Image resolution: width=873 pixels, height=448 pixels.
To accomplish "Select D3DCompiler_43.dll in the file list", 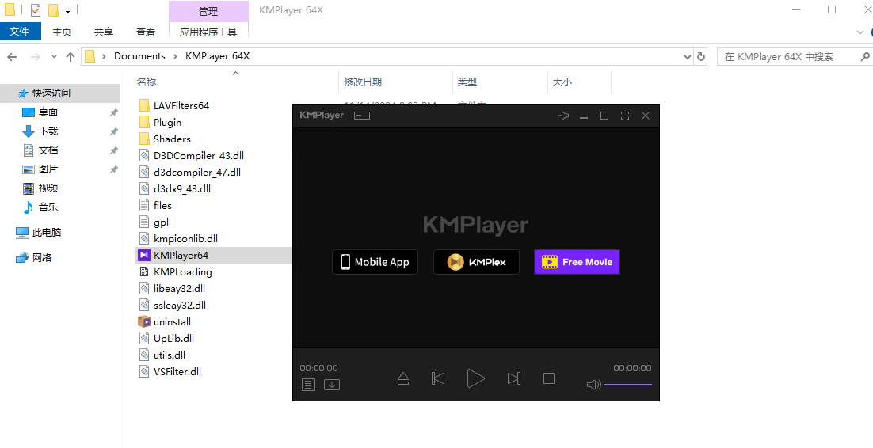I will point(198,156).
